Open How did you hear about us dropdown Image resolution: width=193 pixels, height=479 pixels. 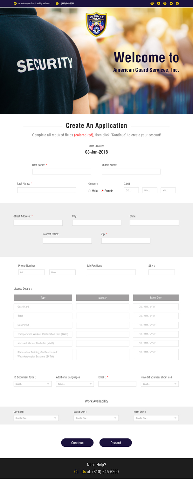[x=160, y=384]
